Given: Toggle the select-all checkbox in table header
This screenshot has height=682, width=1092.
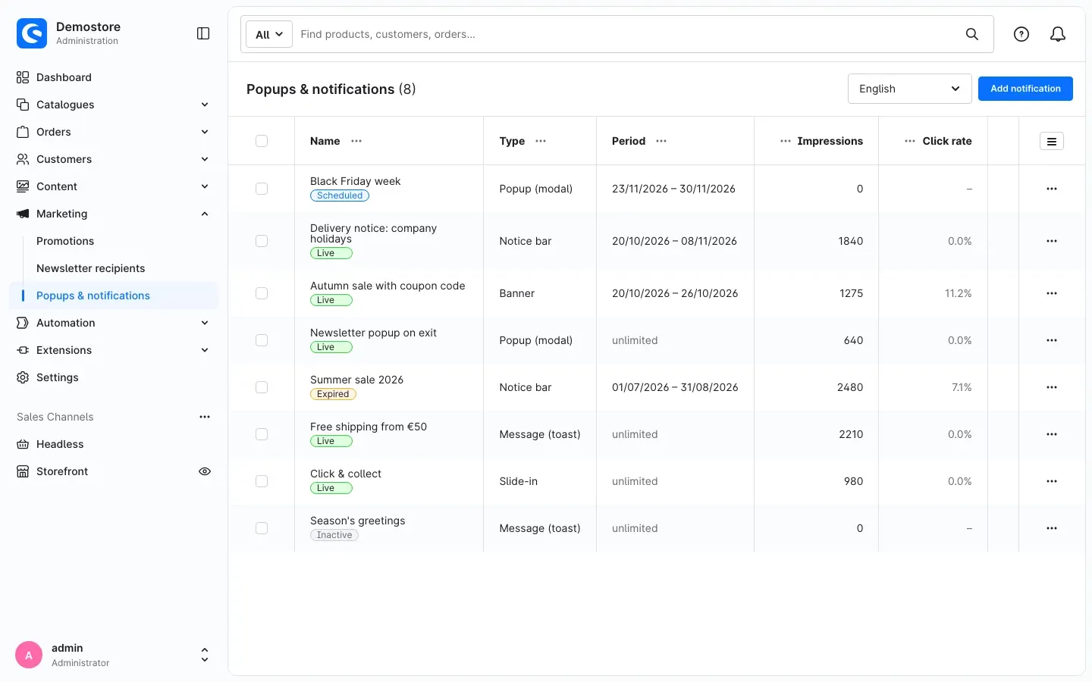Looking at the screenshot, I should pyautogui.click(x=262, y=141).
